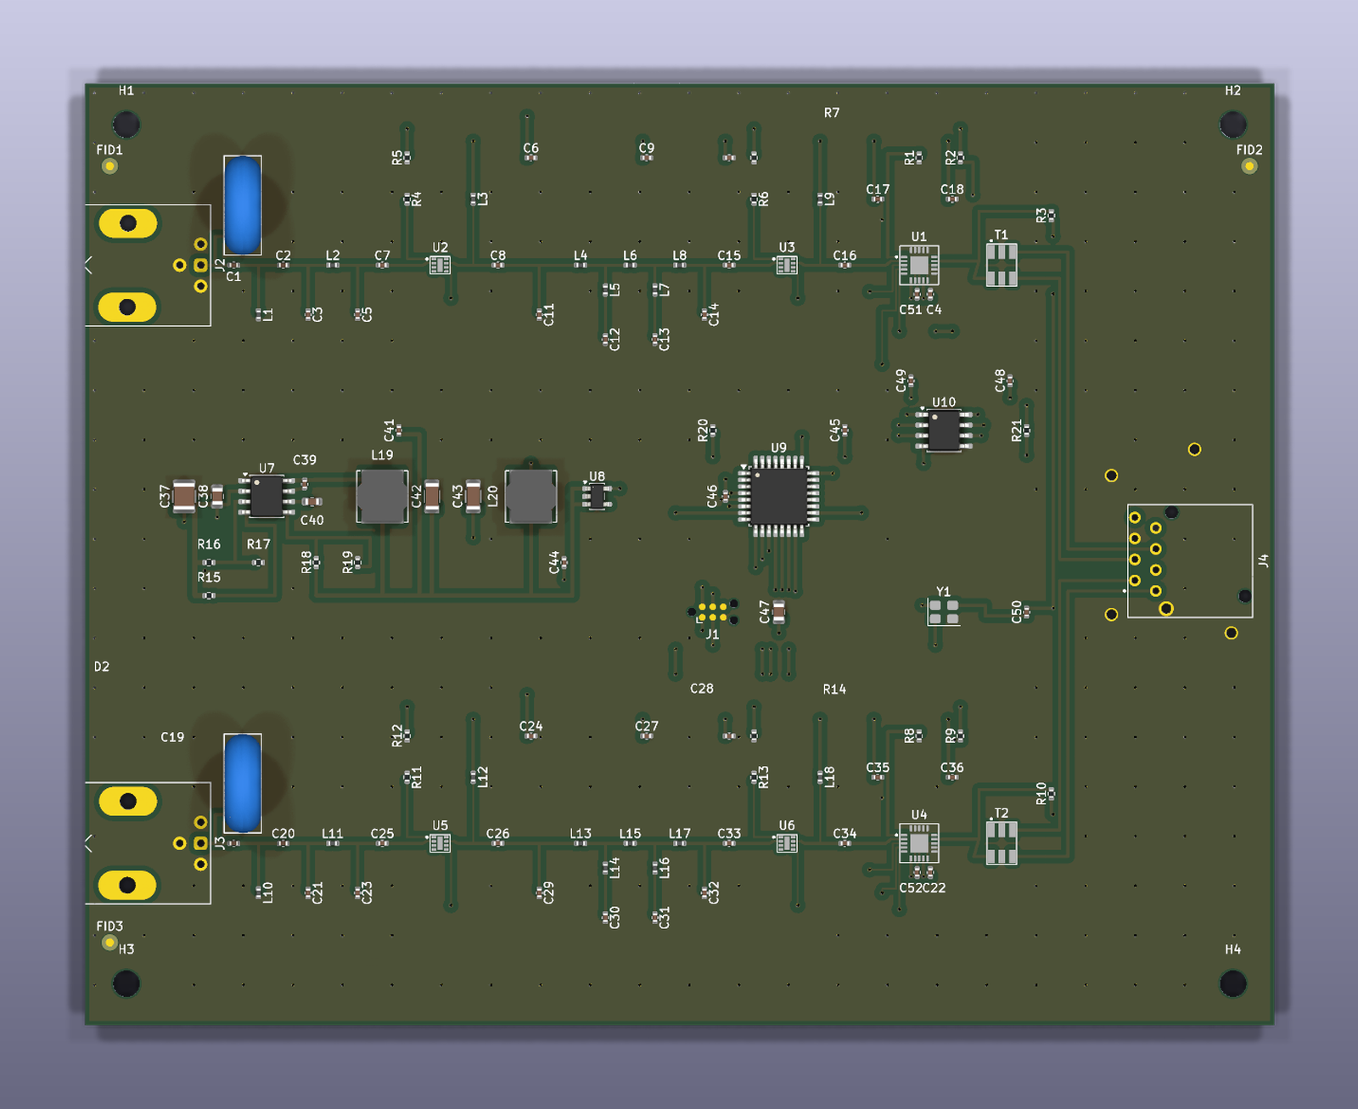Select inductor L19 on the board
The height and width of the screenshot is (1109, 1358).
(x=382, y=497)
